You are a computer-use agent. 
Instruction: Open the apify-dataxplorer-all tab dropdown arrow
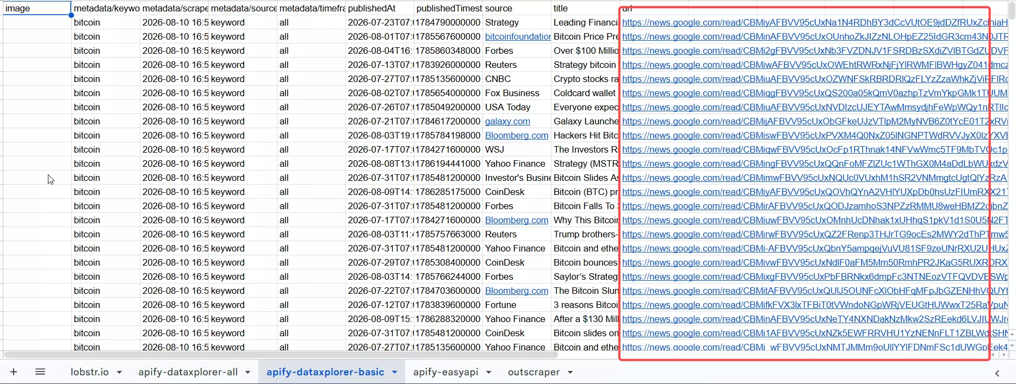point(247,373)
